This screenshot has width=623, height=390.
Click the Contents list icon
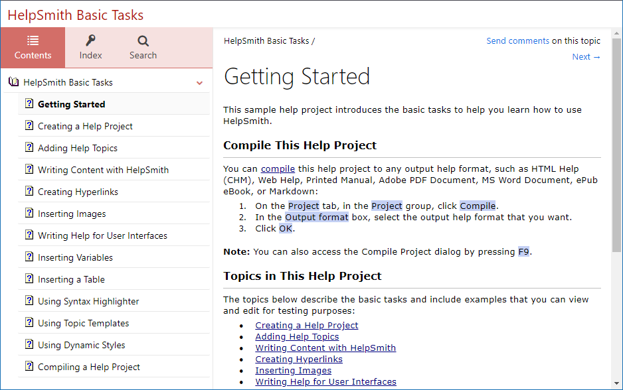[x=33, y=40]
